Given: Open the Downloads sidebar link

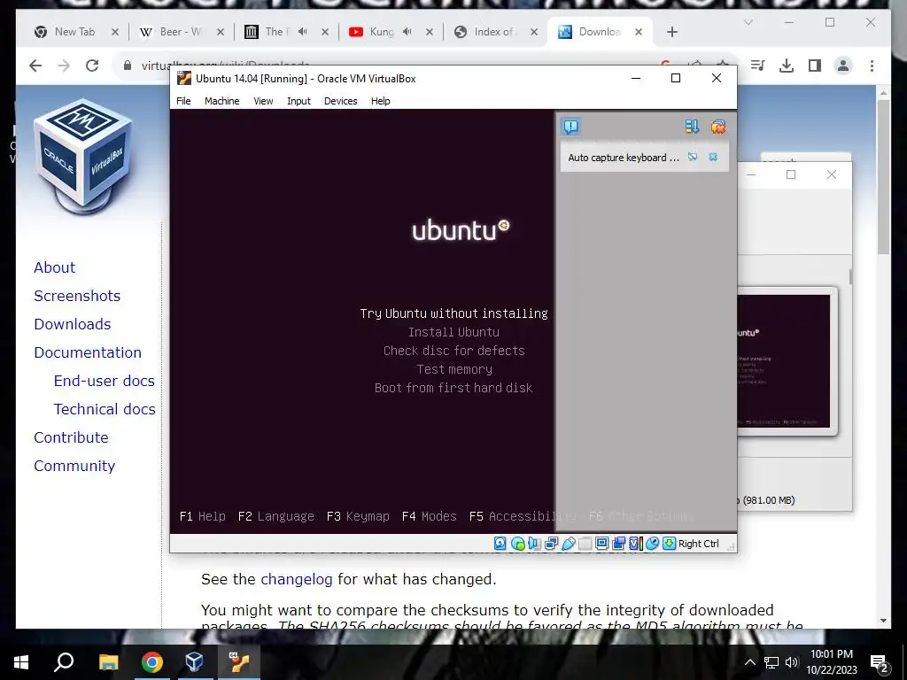Looking at the screenshot, I should click(x=73, y=324).
